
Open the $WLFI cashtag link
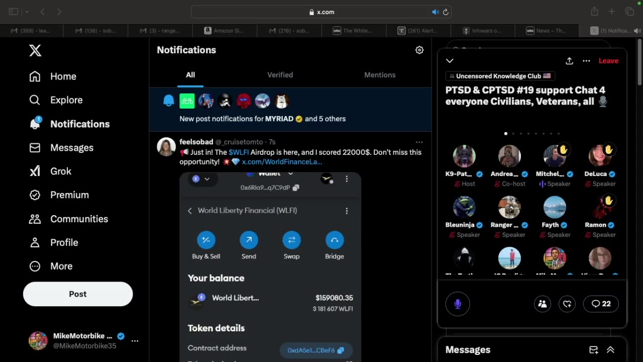click(x=239, y=152)
